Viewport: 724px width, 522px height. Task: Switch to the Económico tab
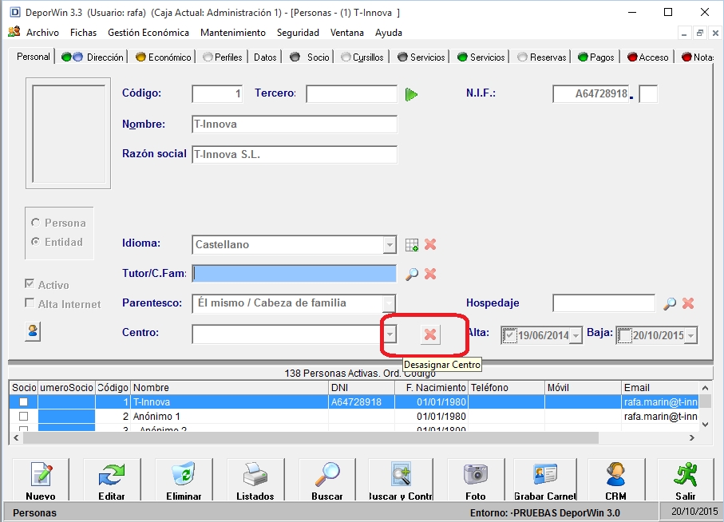point(164,57)
